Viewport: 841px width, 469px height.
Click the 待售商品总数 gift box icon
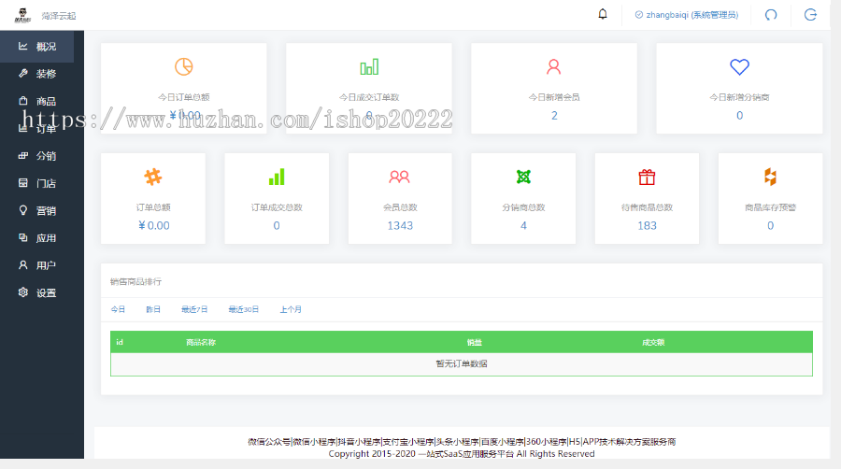tap(647, 177)
